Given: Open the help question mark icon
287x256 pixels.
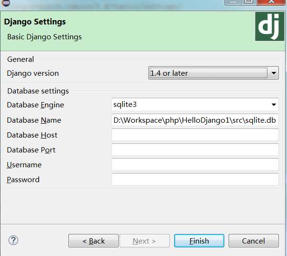Looking at the screenshot, I should pos(13,240).
